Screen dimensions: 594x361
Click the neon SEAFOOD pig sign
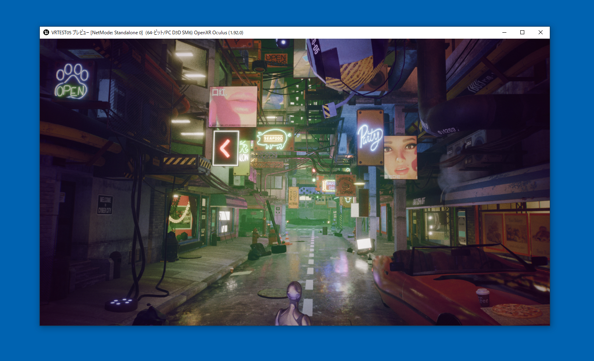tap(273, 139)
